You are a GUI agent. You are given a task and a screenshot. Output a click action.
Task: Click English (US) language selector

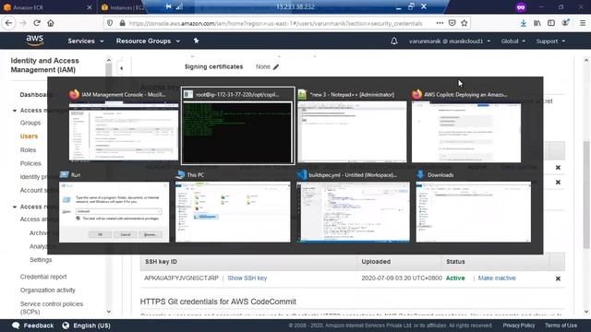coord(91,326)
